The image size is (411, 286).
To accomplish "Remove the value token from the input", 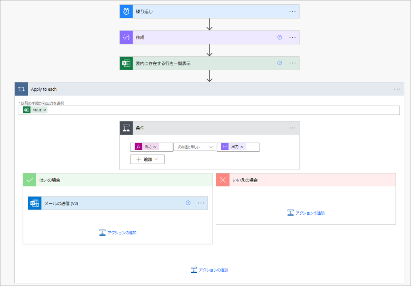I will click(44, 110).
